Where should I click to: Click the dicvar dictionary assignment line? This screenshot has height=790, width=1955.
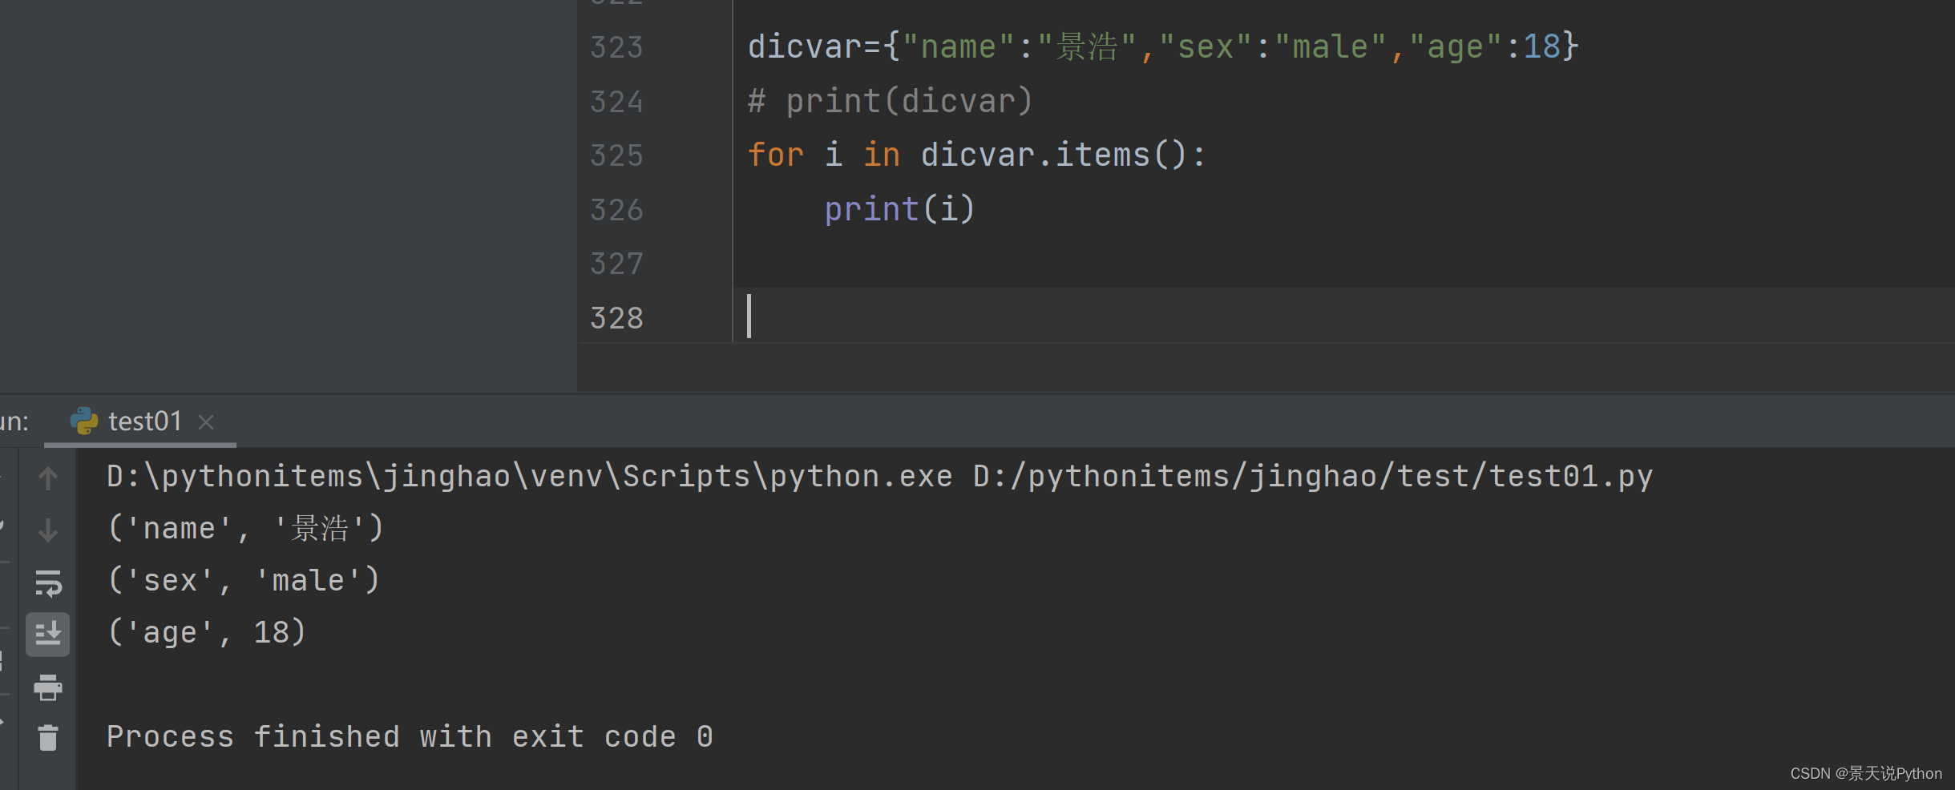(x=1163, y=46)
